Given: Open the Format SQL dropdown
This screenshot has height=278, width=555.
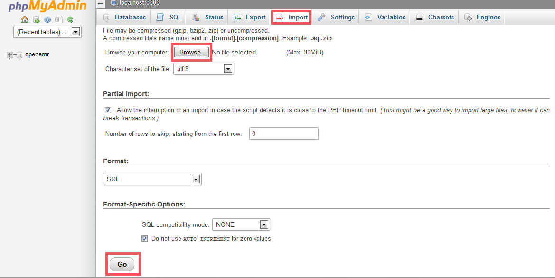Looking at the screenshot, I should (x=152, y=179).
